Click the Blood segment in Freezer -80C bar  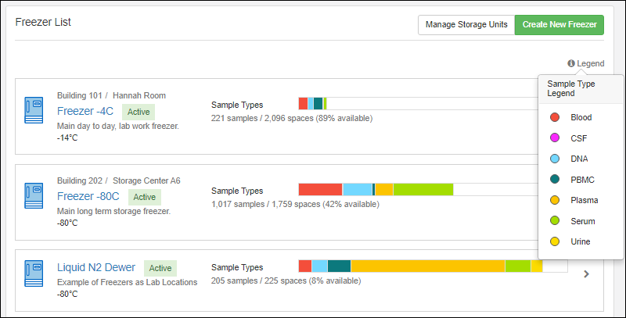tap(320, 189)
